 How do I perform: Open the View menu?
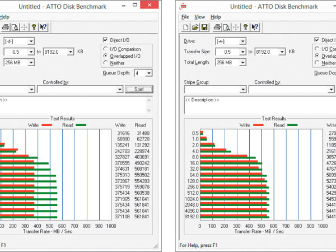pos(200,17)
